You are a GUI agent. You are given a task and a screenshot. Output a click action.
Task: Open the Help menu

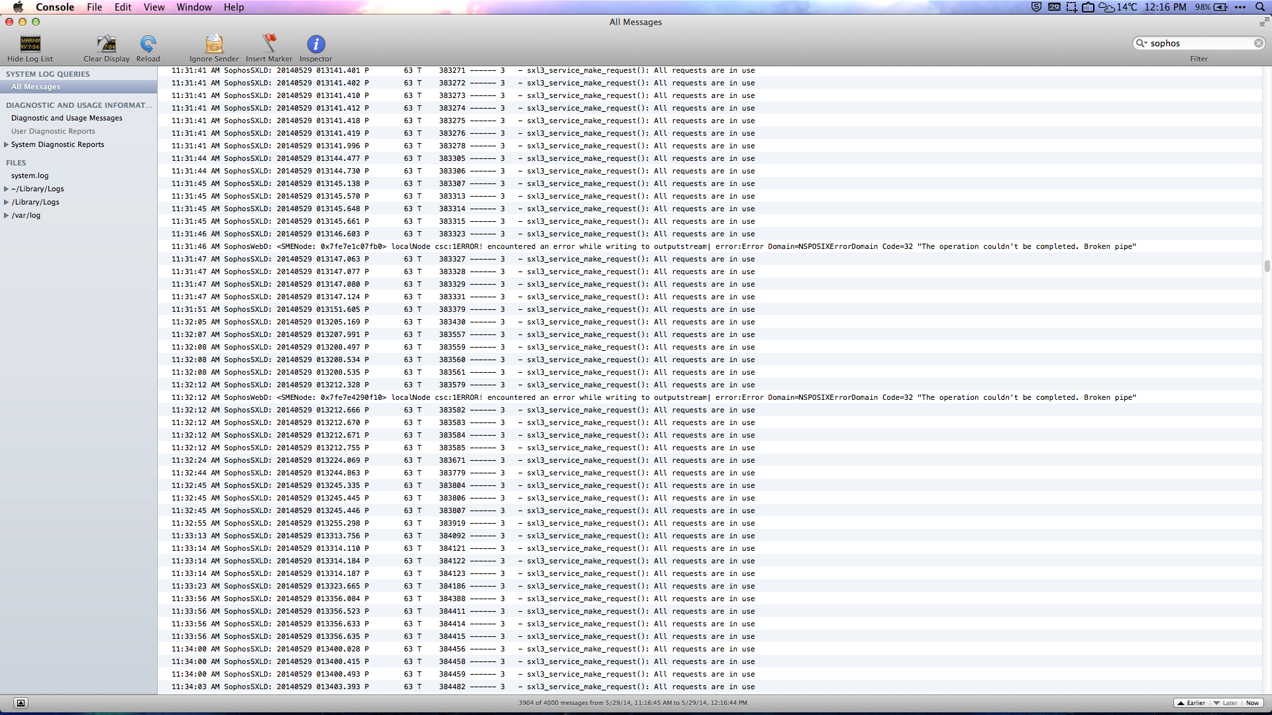click(x=234, y=7)
